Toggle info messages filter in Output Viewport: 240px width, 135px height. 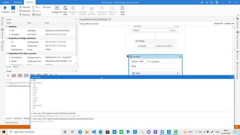pyautogui.click(x=26, y=75)
